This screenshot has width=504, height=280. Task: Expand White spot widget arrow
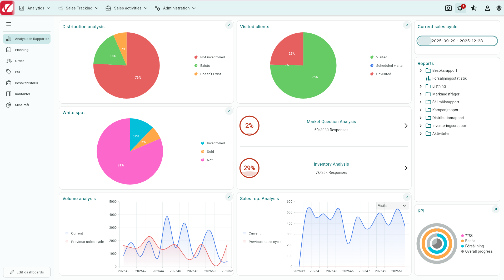click(229, 111)
